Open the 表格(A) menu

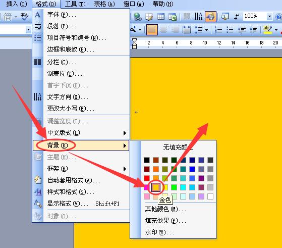point(104,4)
